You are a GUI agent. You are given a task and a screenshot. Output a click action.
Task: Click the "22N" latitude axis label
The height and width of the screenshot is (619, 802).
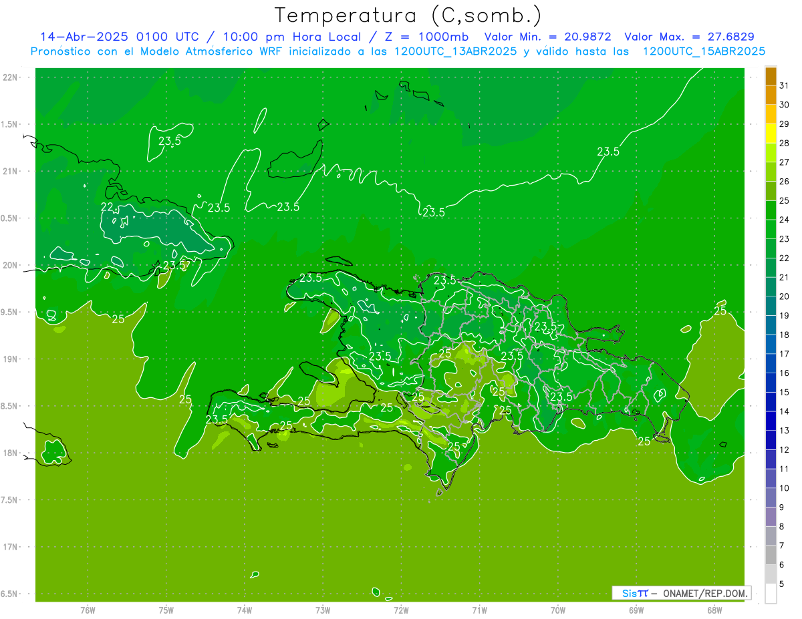point(10,77)
